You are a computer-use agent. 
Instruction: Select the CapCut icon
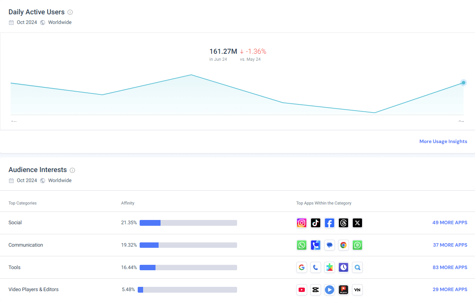316,290
